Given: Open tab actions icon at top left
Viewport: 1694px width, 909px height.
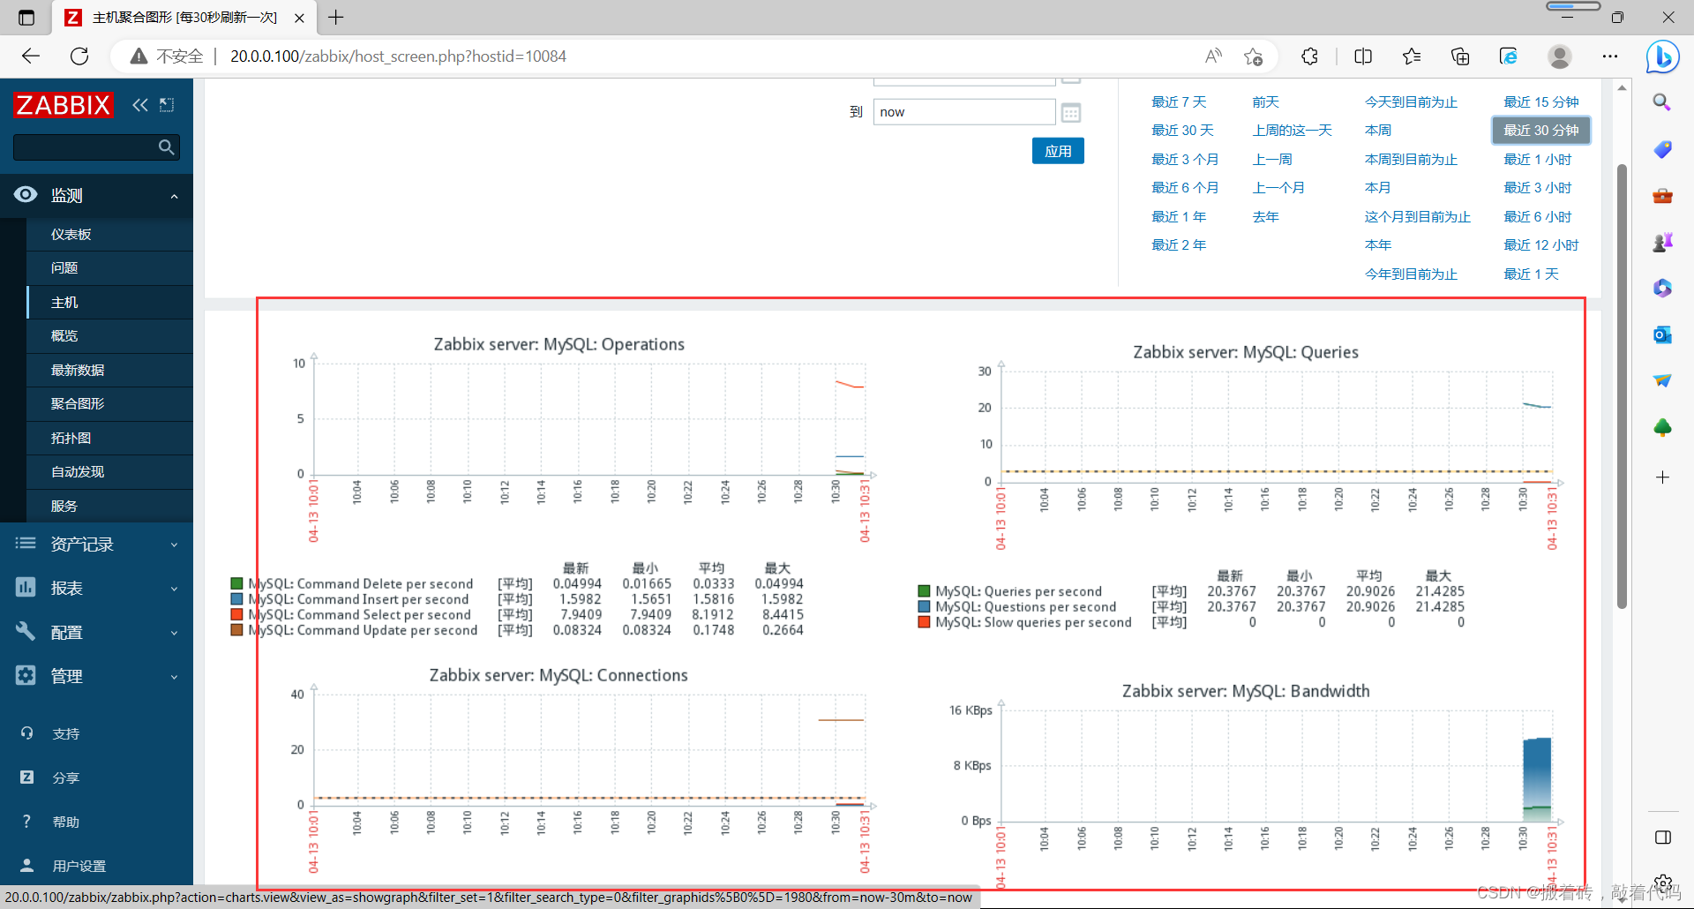Looking at the screenshot, I should click(26, 17).
